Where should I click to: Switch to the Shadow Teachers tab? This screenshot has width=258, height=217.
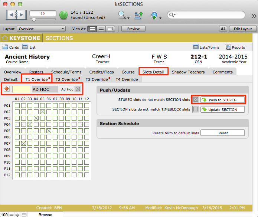pyautogui.click(x=188, y=72)
